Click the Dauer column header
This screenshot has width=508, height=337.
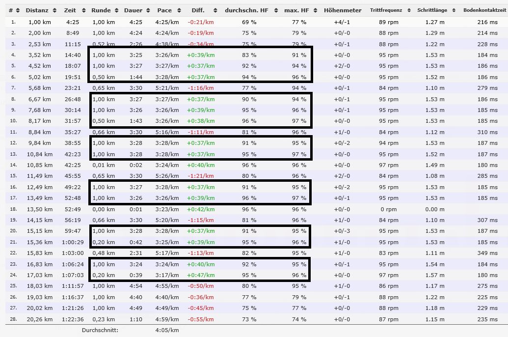[x=132, y=10]
